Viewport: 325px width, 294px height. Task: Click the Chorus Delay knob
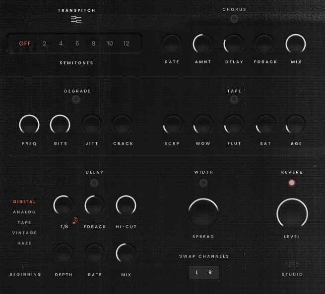[234, 44]
